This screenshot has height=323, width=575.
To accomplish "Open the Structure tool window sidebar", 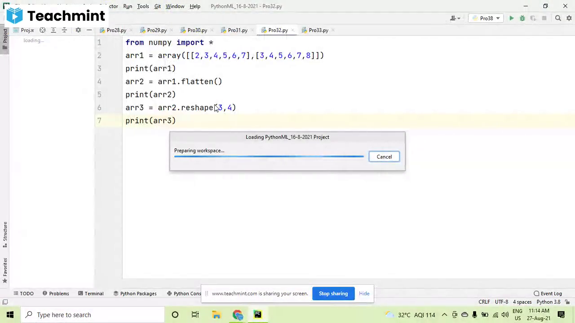I will 5,234.
